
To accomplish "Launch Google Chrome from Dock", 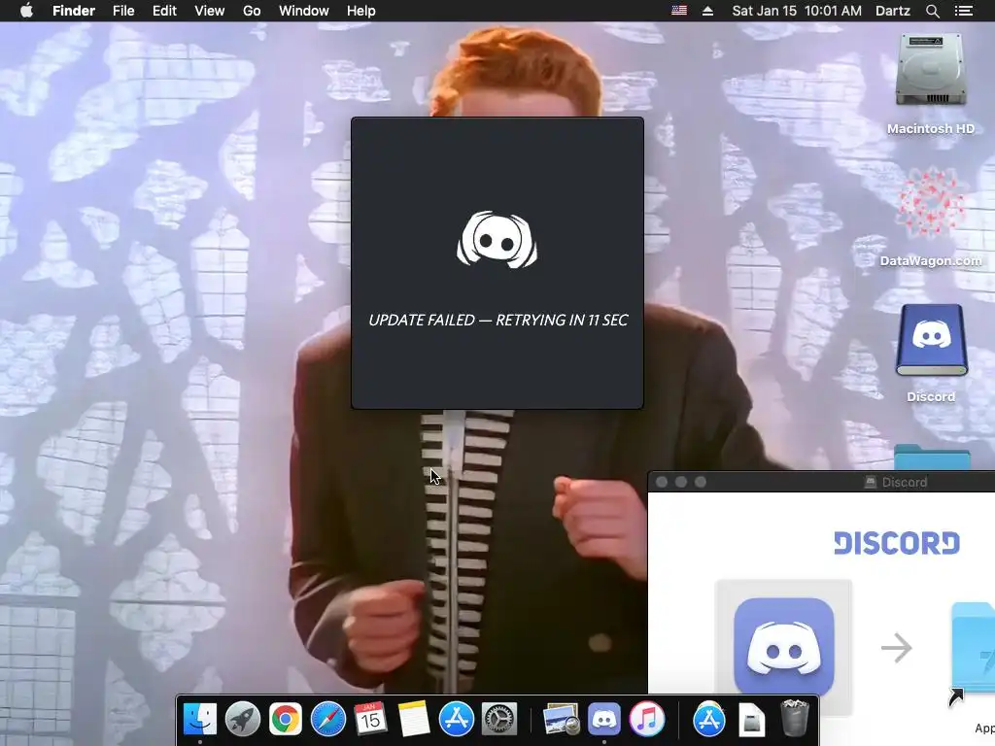I will click(x=285, y=719).
